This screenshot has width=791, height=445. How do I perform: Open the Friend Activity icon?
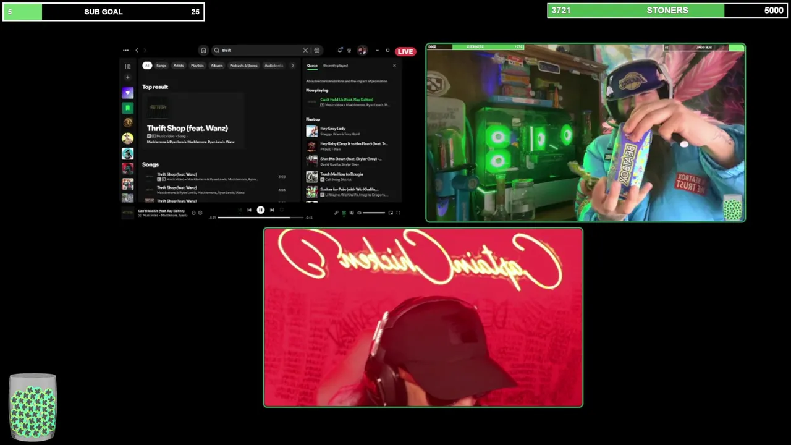click(349, 51)
